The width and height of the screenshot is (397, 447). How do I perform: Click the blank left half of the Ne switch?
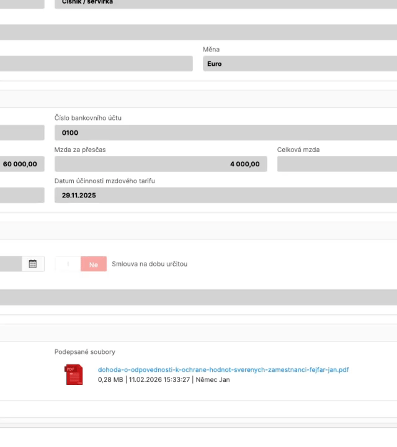[x=68, y=264]
